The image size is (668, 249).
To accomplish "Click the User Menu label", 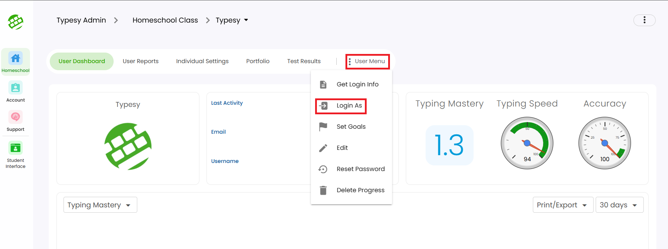I will [370, 61].
